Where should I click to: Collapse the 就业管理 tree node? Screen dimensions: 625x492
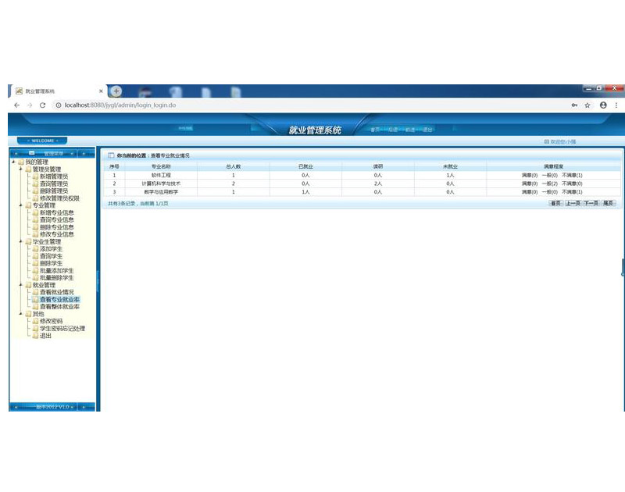click(x=21, y=285)
